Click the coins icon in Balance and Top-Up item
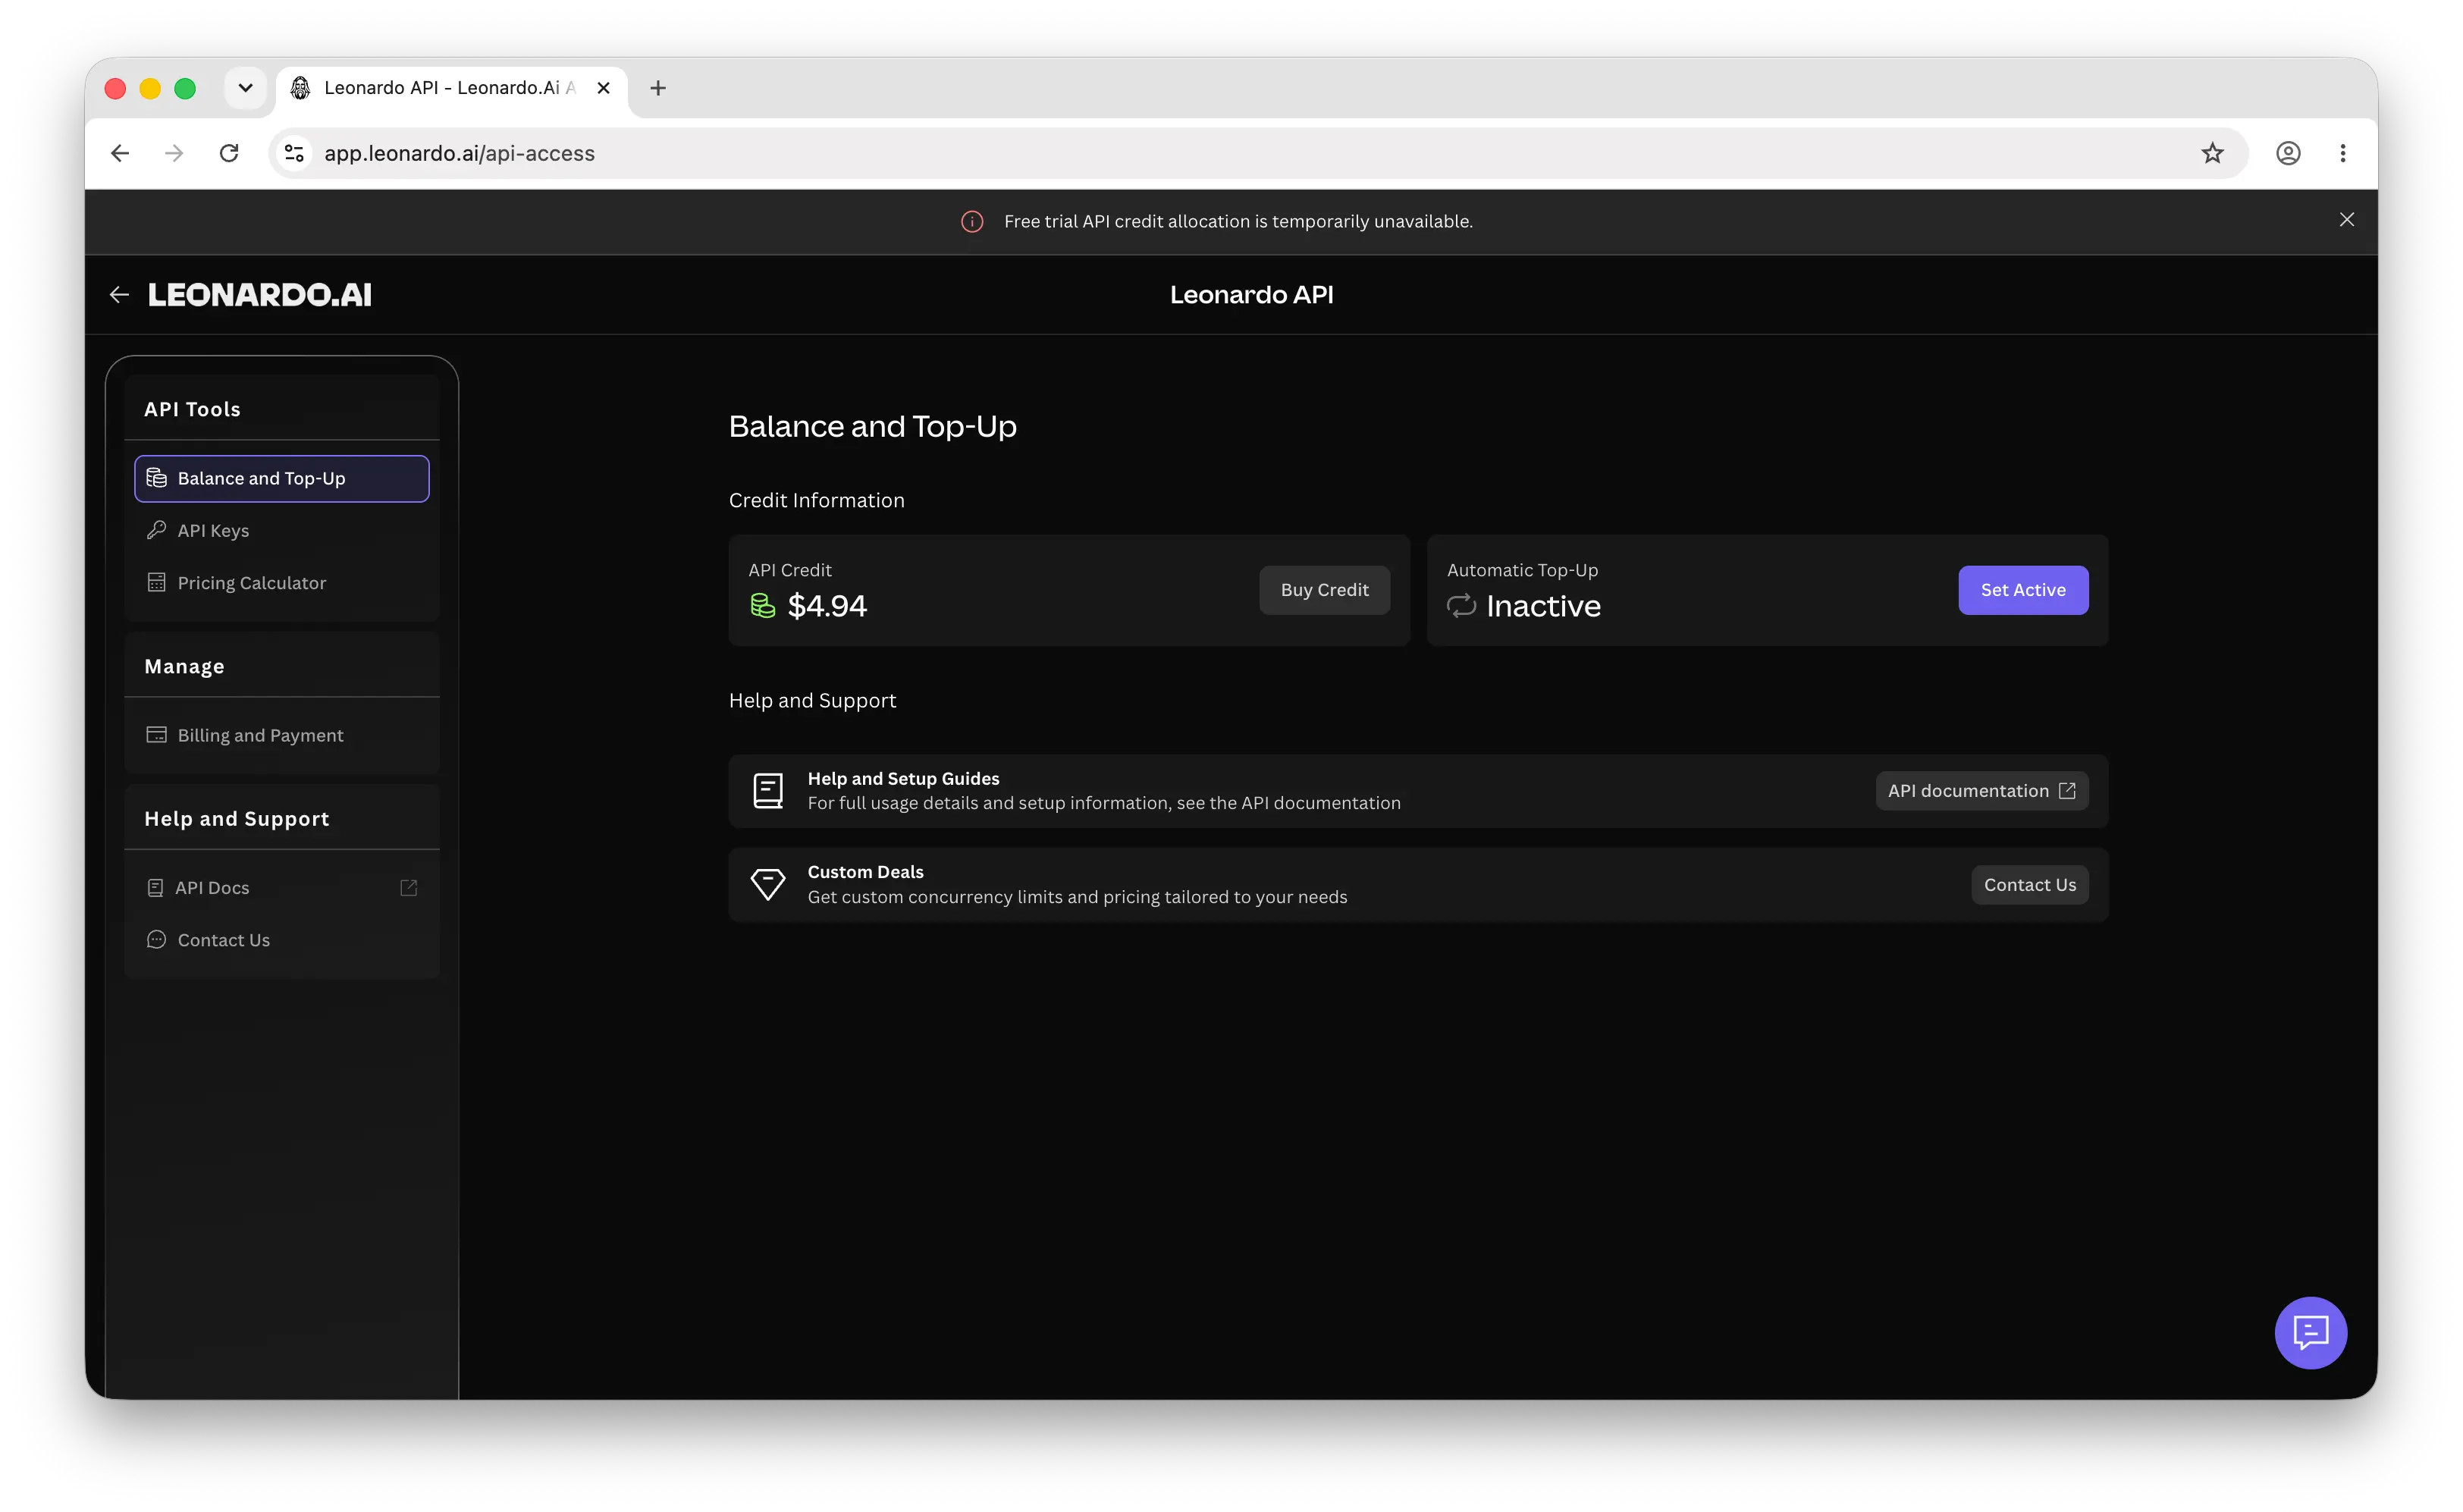 156,478
